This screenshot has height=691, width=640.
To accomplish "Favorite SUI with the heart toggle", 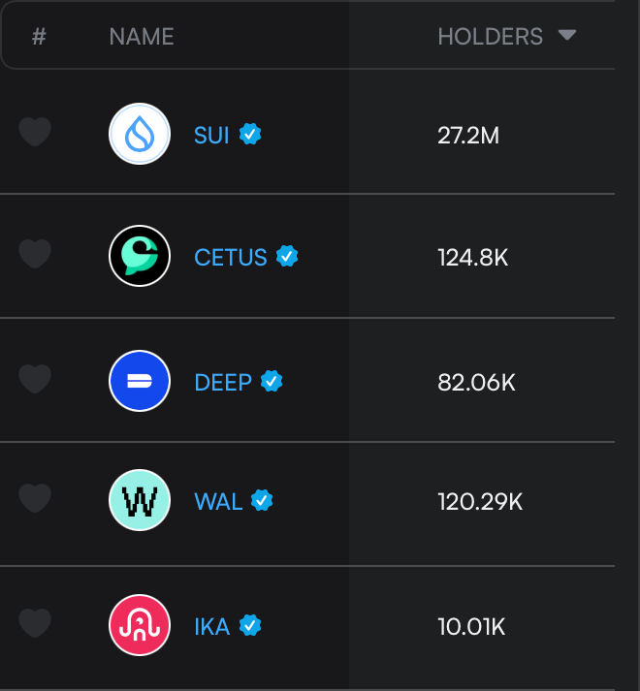I will tap(35, 132).
